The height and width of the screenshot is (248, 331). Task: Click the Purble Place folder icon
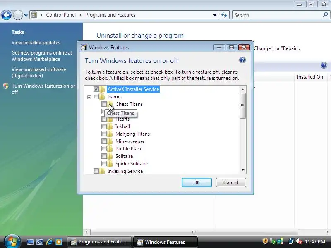(110, 149)
